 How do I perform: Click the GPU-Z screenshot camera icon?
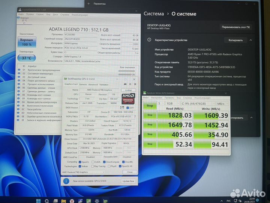[x=125, y=84]
